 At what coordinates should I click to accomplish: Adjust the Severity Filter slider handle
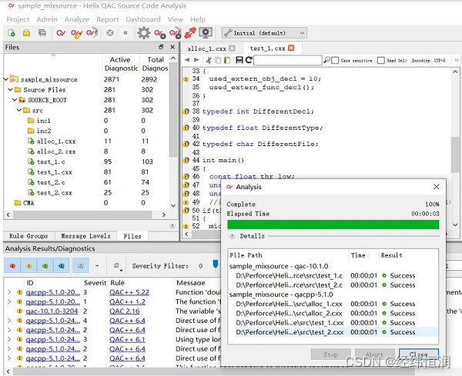(216, 265)
